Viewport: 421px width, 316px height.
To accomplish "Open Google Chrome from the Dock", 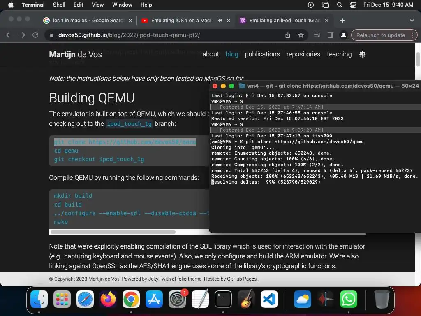I will [x=131, y=299].
